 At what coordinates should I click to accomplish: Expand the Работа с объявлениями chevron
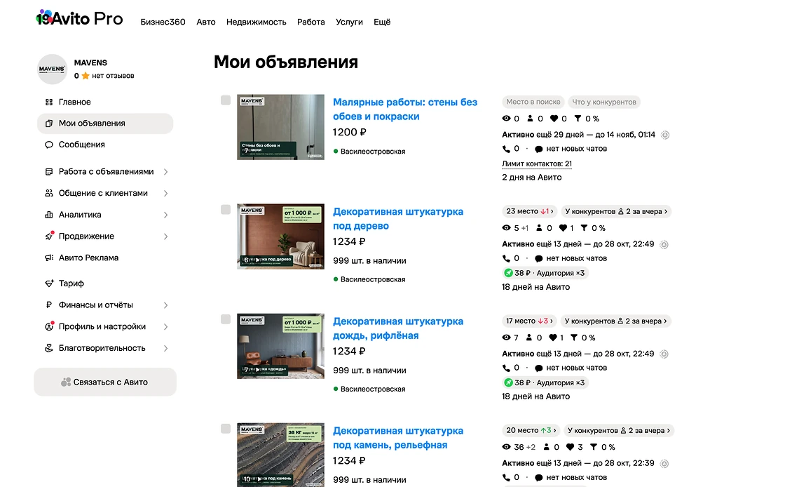[x=165, y=172]
